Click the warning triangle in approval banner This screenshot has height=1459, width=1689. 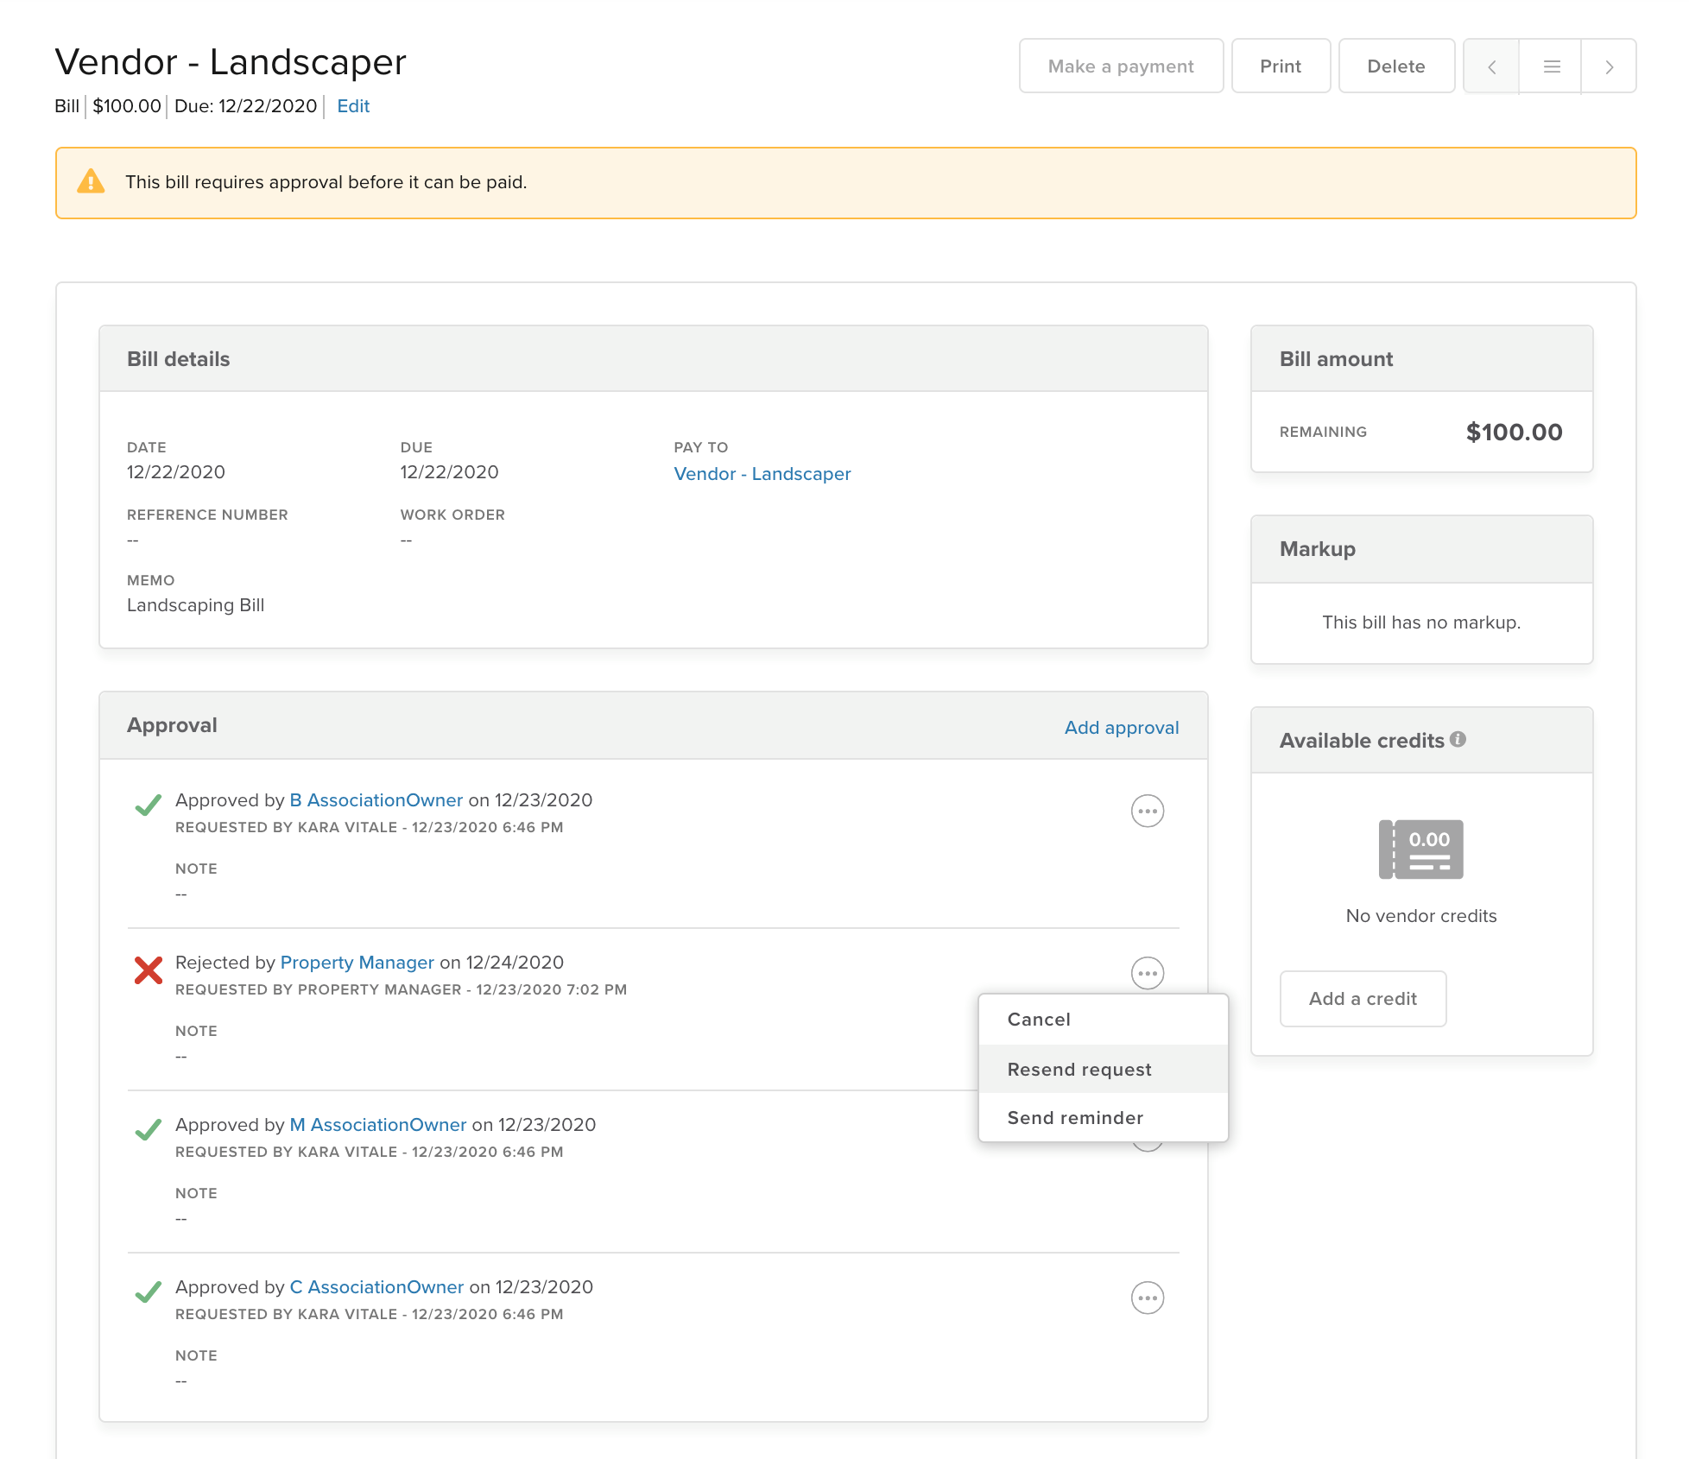point(91,182)
